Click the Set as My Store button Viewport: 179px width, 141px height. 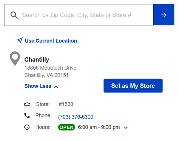pos(133,85)
